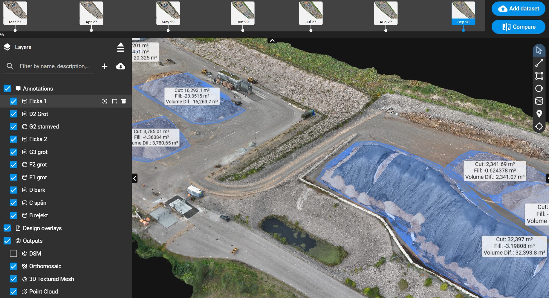This screenshot has height=298, width=549.
Task: Select the volume measurement tool
Action: point(539,101)
